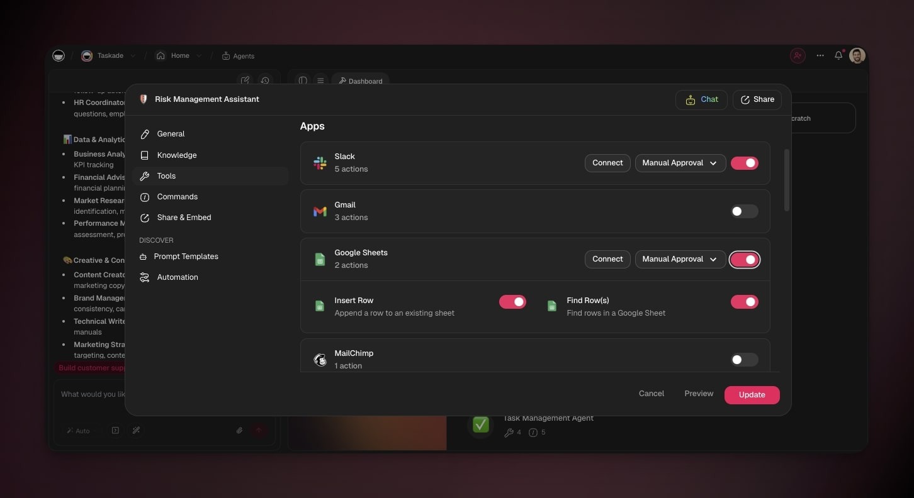This screenshot has width=914, height=498.
Task: Click the notification bell icon
Action: pyautogui.click(x=838, y=55)
